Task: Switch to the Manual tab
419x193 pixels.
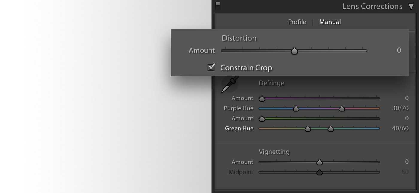Action: tap(330, 22)
